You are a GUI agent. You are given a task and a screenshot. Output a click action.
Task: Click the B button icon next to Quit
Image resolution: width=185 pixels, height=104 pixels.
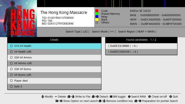pos(171,96)
